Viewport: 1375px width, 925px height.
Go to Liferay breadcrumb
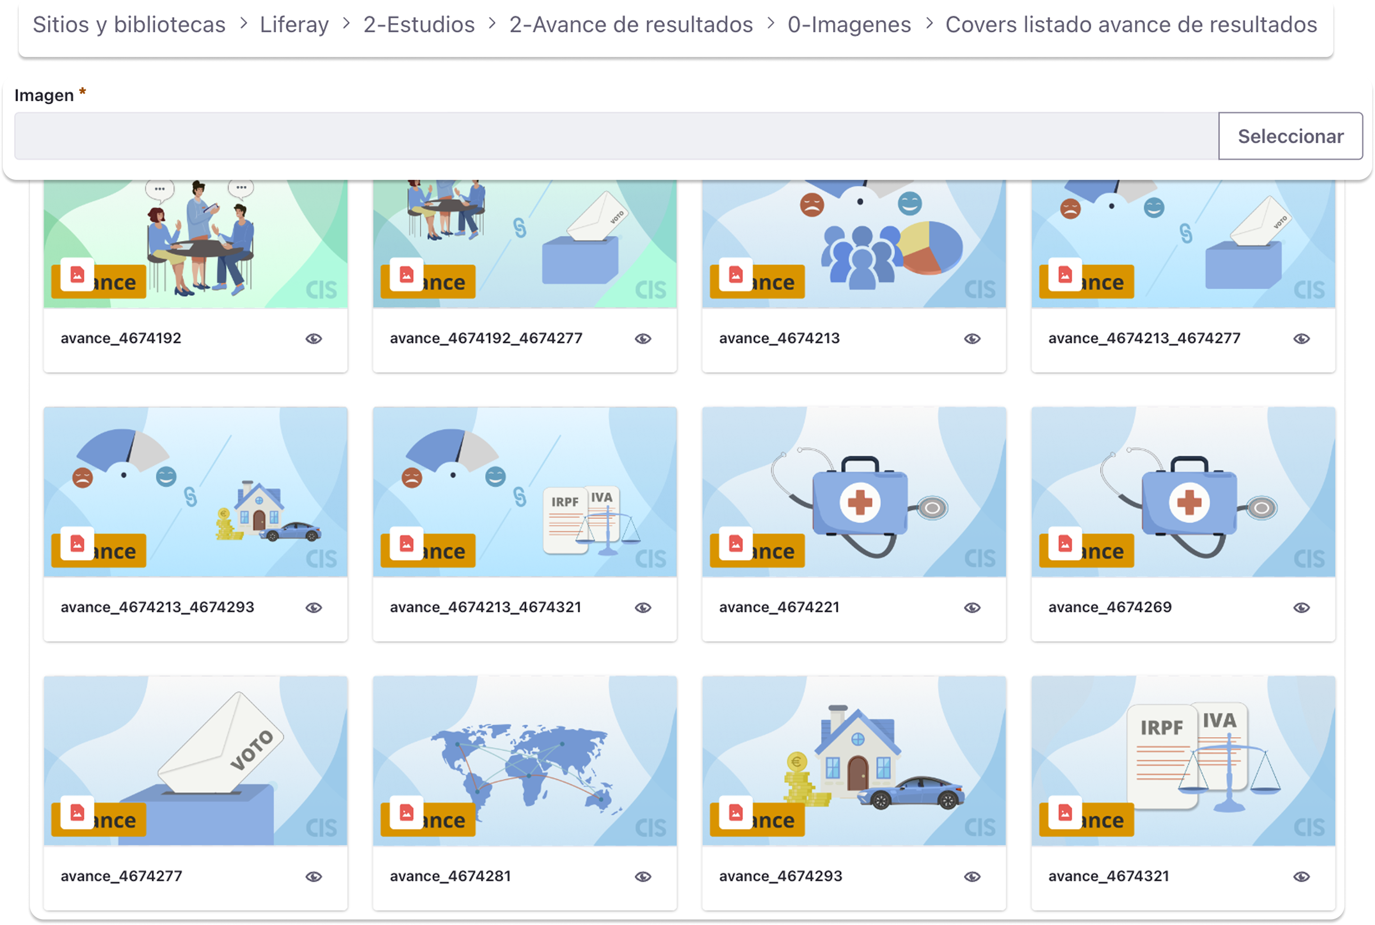click(x=294, y=25)
